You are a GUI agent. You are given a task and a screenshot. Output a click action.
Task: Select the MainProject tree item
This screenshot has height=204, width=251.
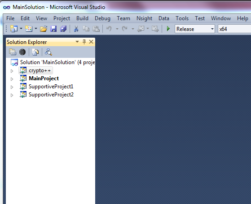[x=44, y=78]
